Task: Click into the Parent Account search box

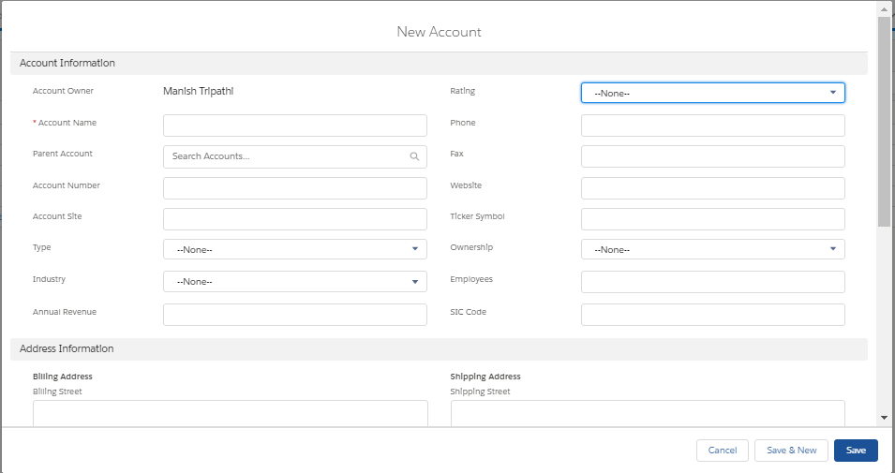Action: pyautogui.click(x=286, y=156)
